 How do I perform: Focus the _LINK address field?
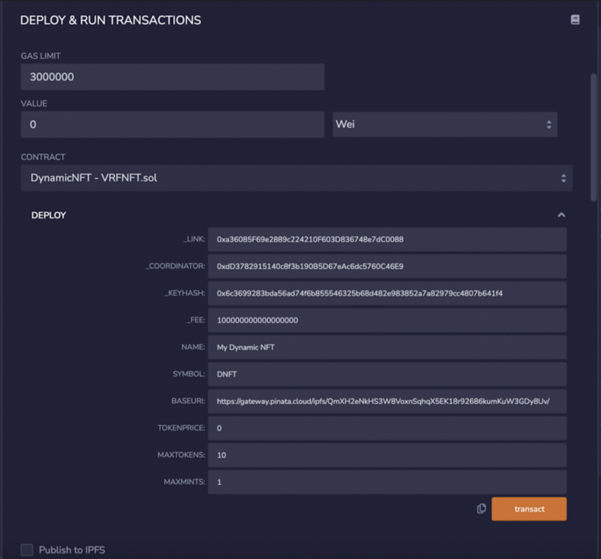[x=387, y=240]
